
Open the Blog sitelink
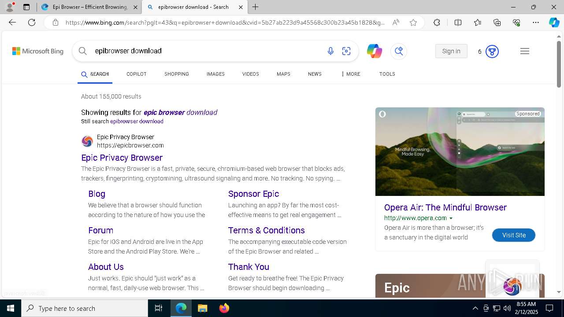[96, 194]
